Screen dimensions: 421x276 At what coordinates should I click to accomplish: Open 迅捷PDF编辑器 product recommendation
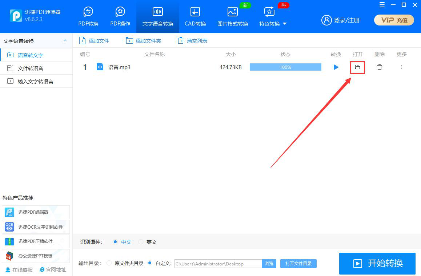click(36, 212)
